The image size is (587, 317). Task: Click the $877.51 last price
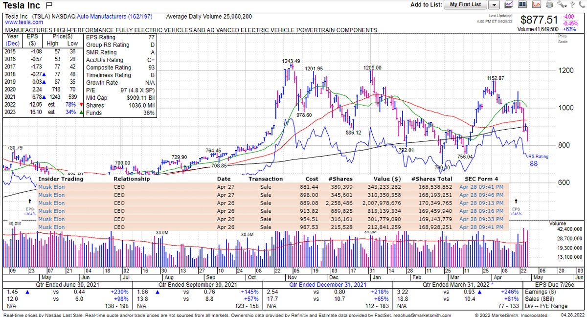539,20
